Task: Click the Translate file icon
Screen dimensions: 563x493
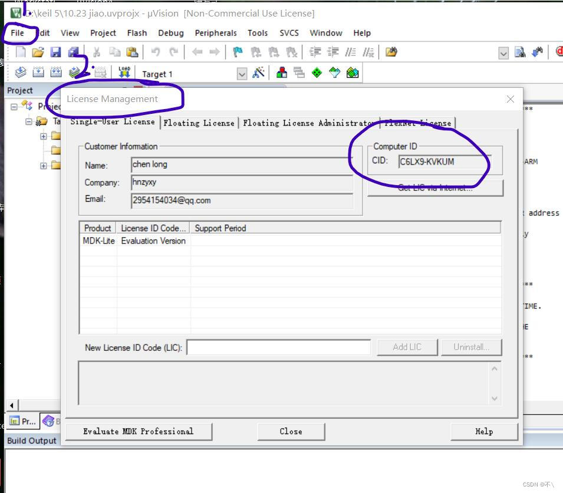Action: point(21,73)
